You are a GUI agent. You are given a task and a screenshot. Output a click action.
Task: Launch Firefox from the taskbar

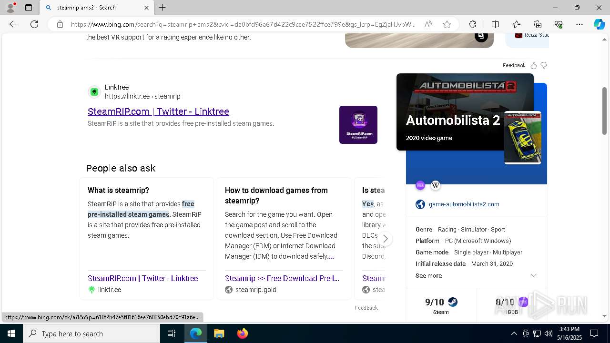242,333
